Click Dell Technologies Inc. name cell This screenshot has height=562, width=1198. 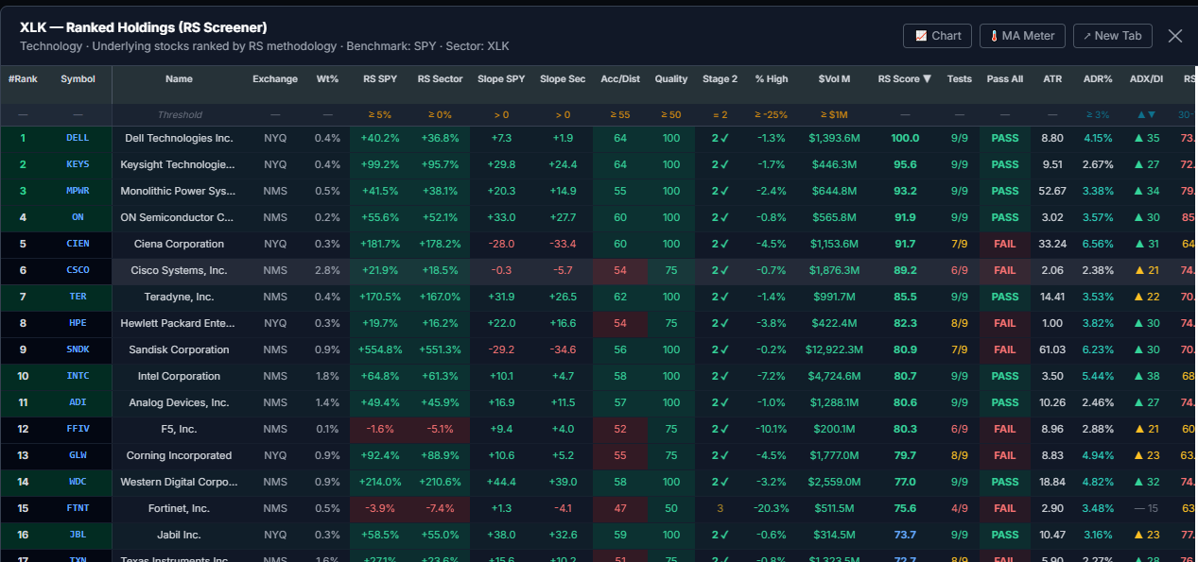point(179,138)
